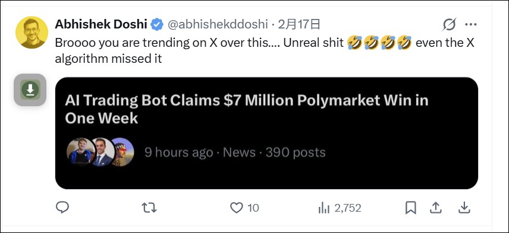Click the '390 posts' text in the news card
The width and height of the screenshot is (509, 233).
pyautogui.click(x=296, y=152)
